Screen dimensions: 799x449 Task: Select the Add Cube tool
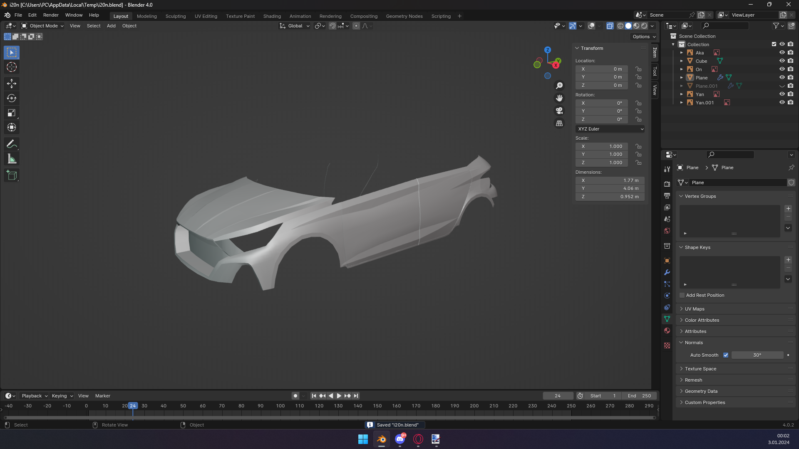[12, 175]
